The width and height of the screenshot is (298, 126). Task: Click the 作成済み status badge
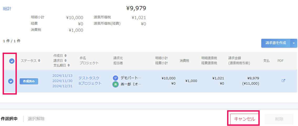pos(29,81)
